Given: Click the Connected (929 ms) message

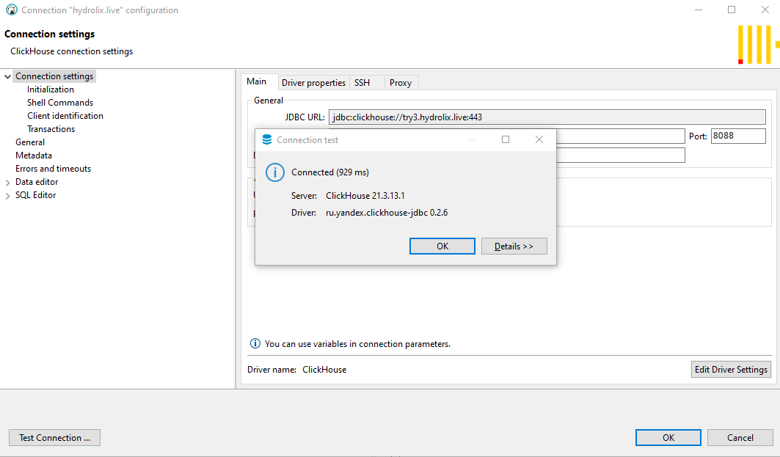Looking at the screenshot, I should 330,172.
